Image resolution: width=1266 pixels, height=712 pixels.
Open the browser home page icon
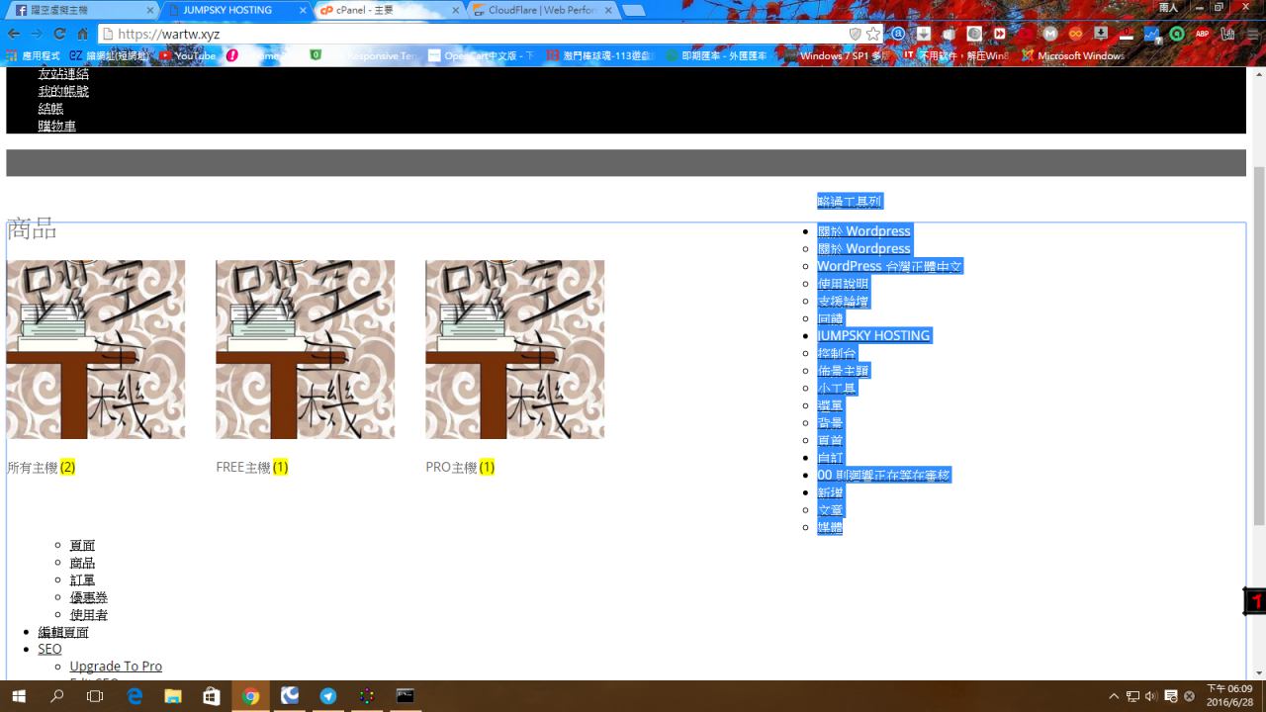click(x=83, y=34)
